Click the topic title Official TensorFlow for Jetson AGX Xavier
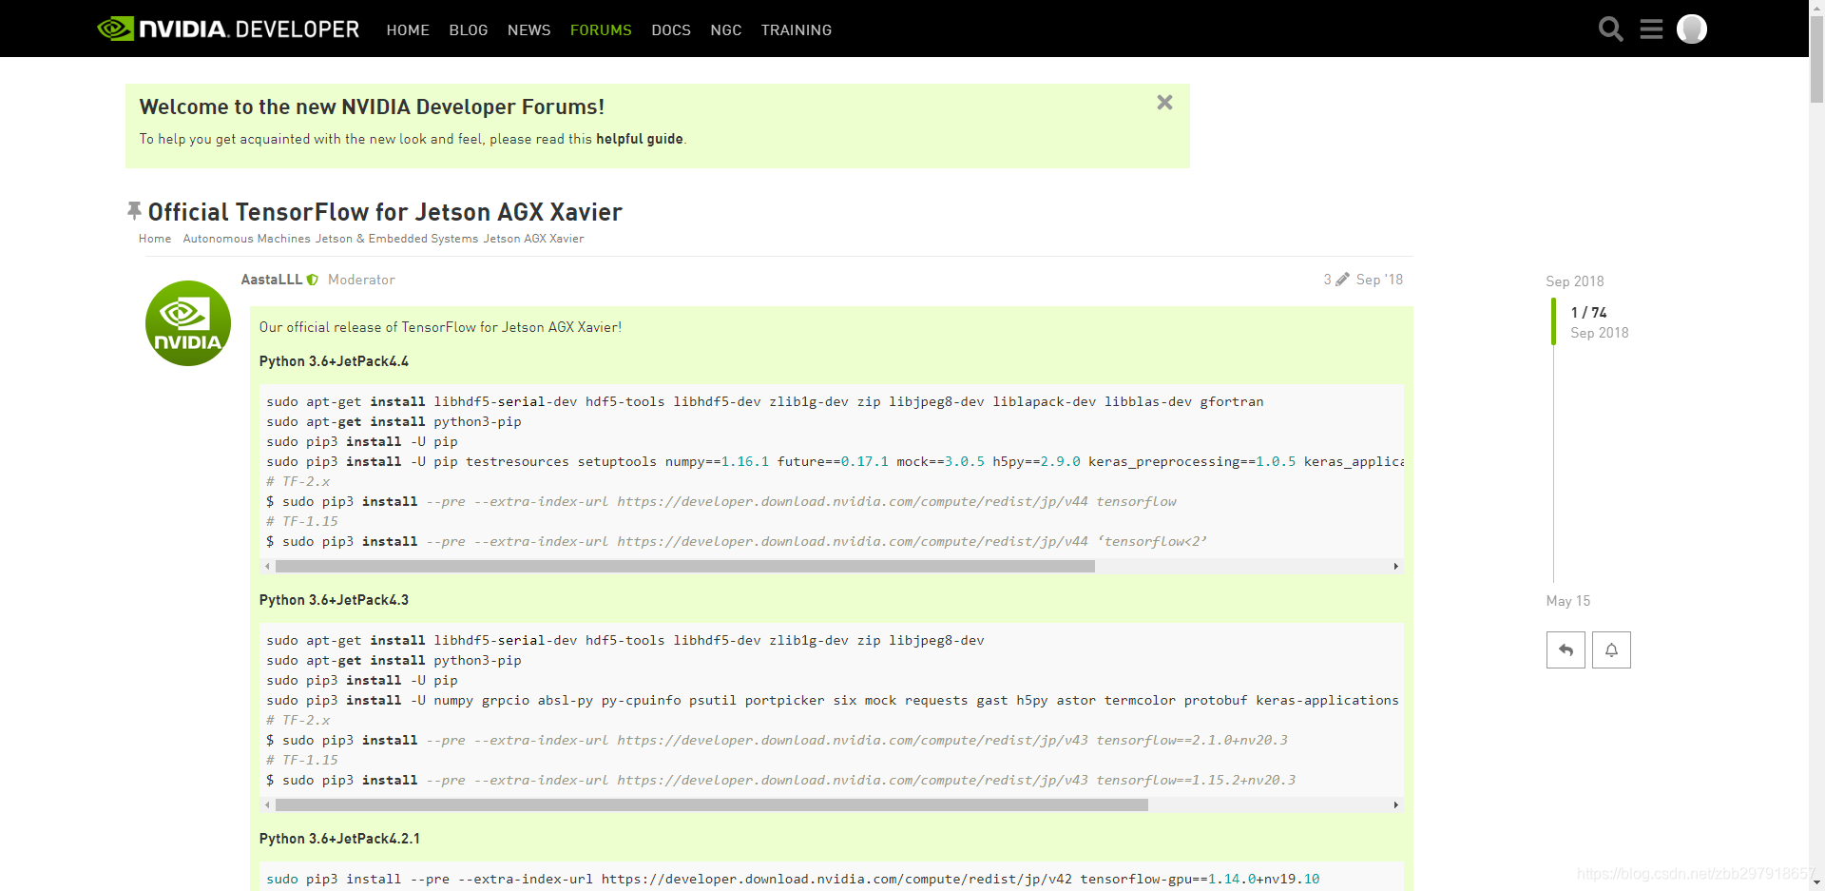This screenshot has height=891, width=1825. pos(385,211)
